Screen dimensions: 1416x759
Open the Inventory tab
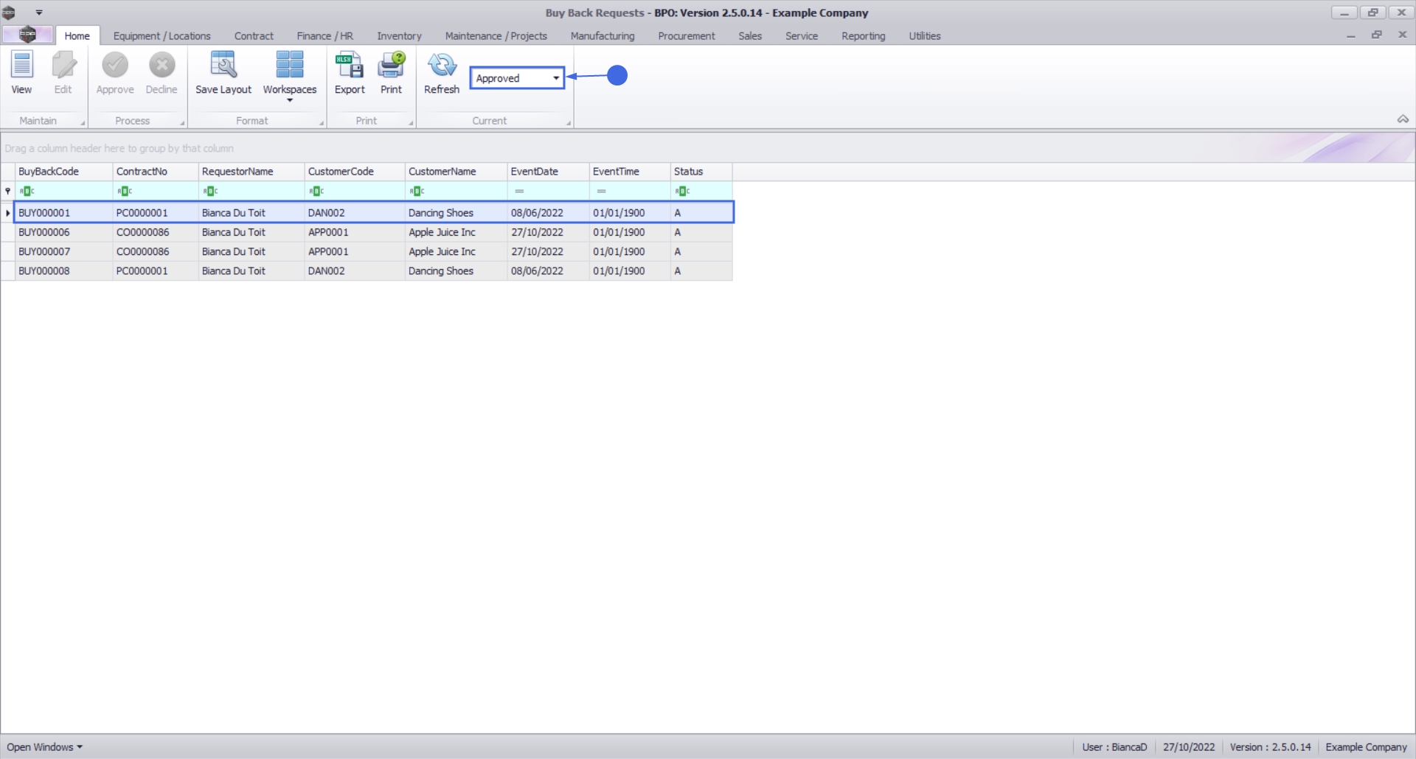tap(399, 35)
